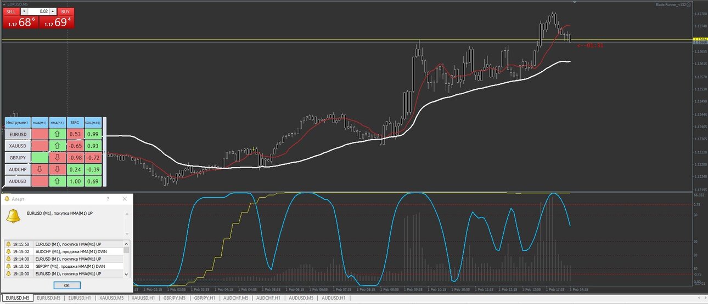Select the EURUSD symbol button in the dashboard
708x304 pixels.
[18, 134]
